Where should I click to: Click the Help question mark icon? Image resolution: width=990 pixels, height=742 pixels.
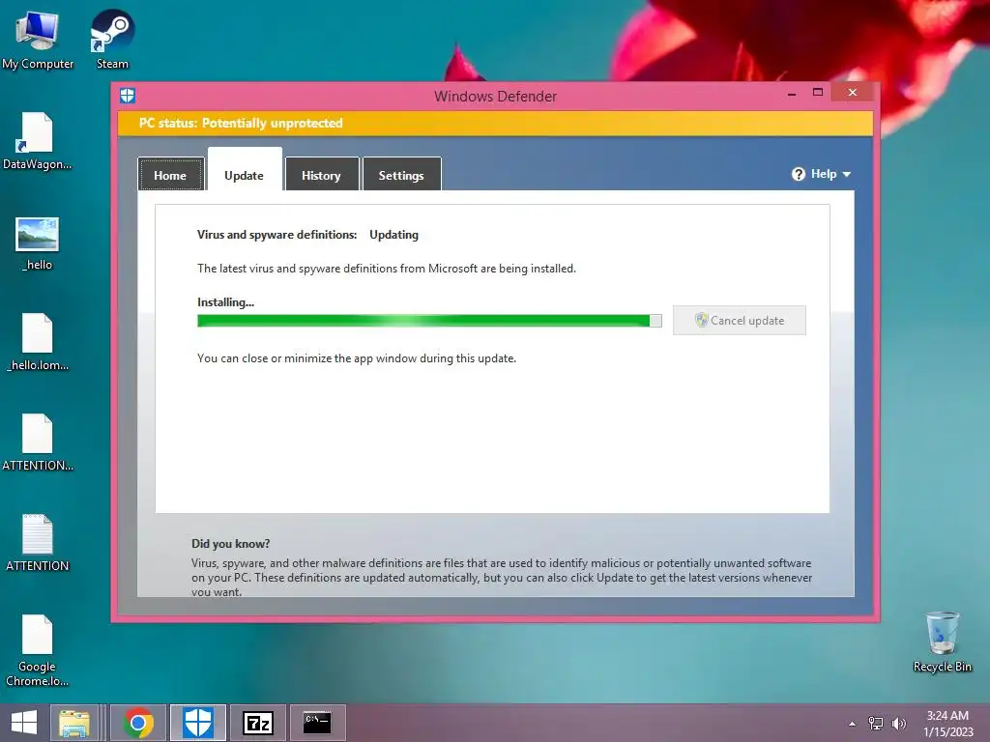(798, 174)
